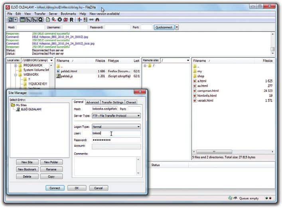Open the Server Type dropdown
Viewport: 282px width, 208px height.
(116, 116)
